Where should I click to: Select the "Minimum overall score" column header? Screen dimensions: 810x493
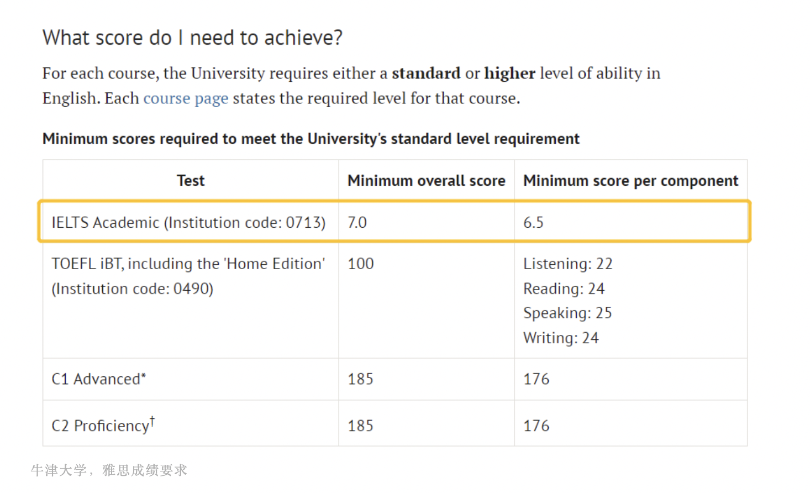point(426,181)
